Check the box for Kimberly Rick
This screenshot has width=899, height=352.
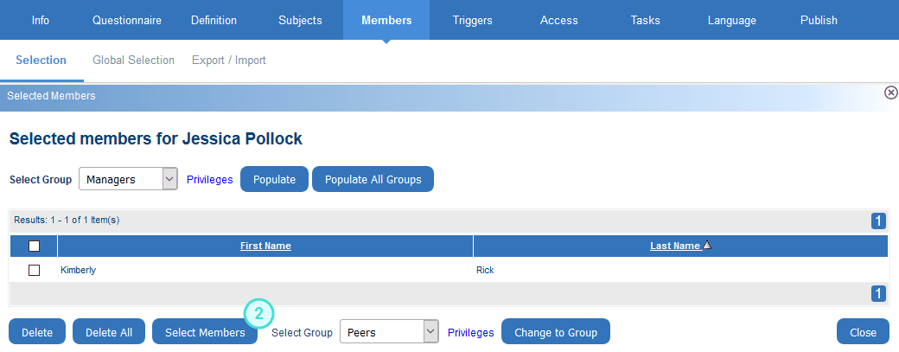point(35,270)
